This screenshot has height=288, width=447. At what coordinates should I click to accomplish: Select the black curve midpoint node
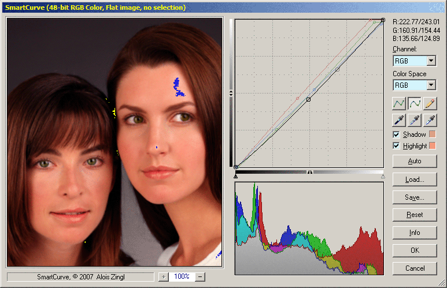308,99
